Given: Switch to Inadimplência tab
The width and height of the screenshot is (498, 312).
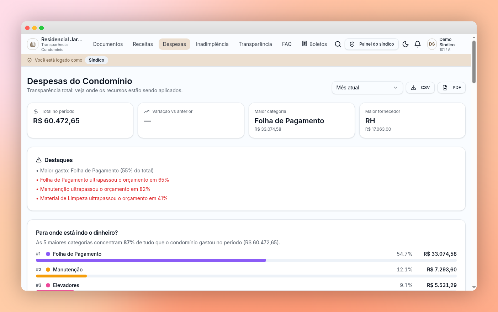Looking at the screenshot, I should coord(212,44).
